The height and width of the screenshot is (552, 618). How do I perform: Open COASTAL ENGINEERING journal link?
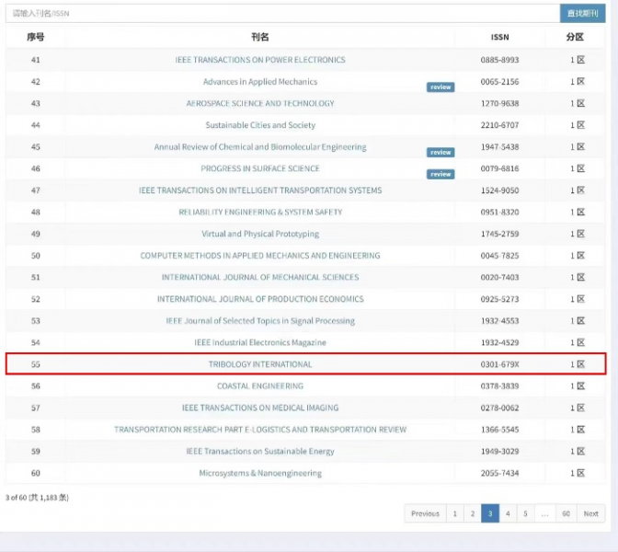[260, 386]
